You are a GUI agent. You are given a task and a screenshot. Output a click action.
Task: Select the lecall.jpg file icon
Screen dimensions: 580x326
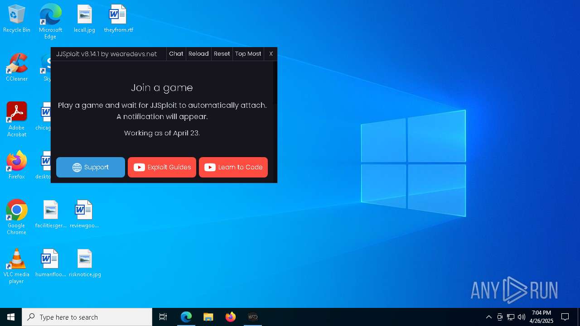84,19
